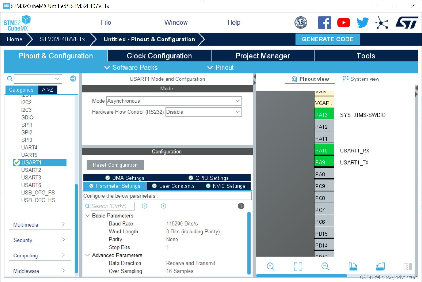This screenshot has width=422, height=282.
Task: Expand the Middleware category
Action: pos(40,271)
